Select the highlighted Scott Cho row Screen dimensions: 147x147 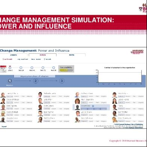pos(91,107)
